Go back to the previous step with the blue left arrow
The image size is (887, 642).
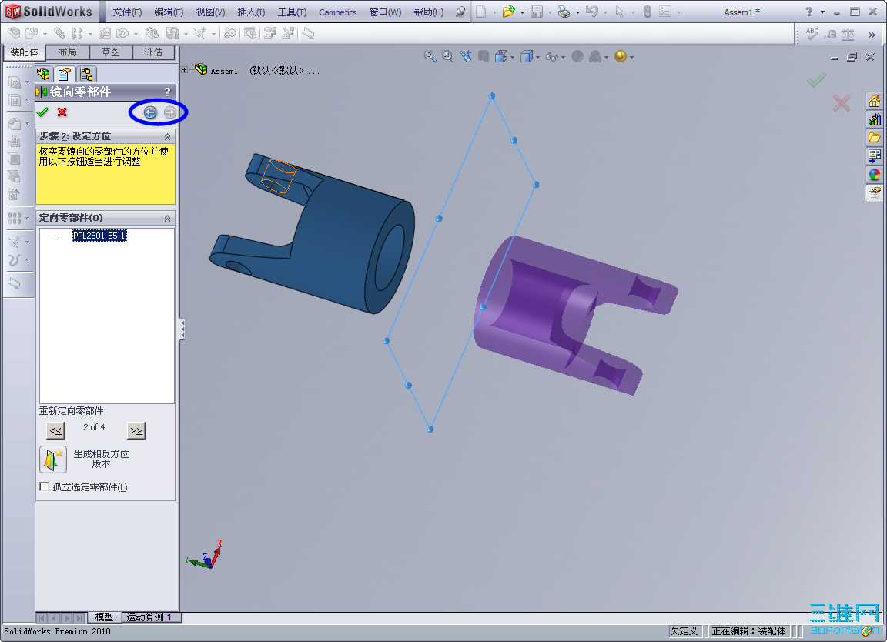coord(150,112)
